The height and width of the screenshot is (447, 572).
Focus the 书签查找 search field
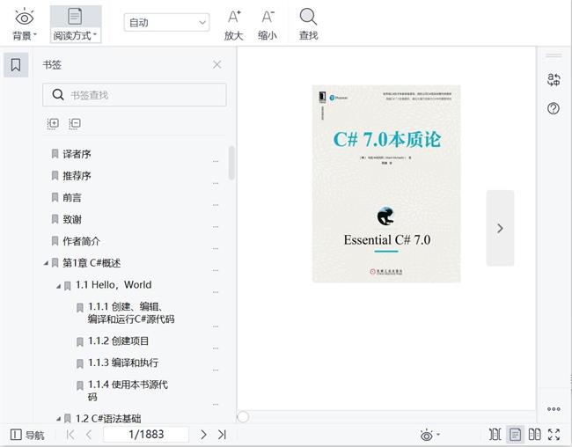tap(135, 95)
